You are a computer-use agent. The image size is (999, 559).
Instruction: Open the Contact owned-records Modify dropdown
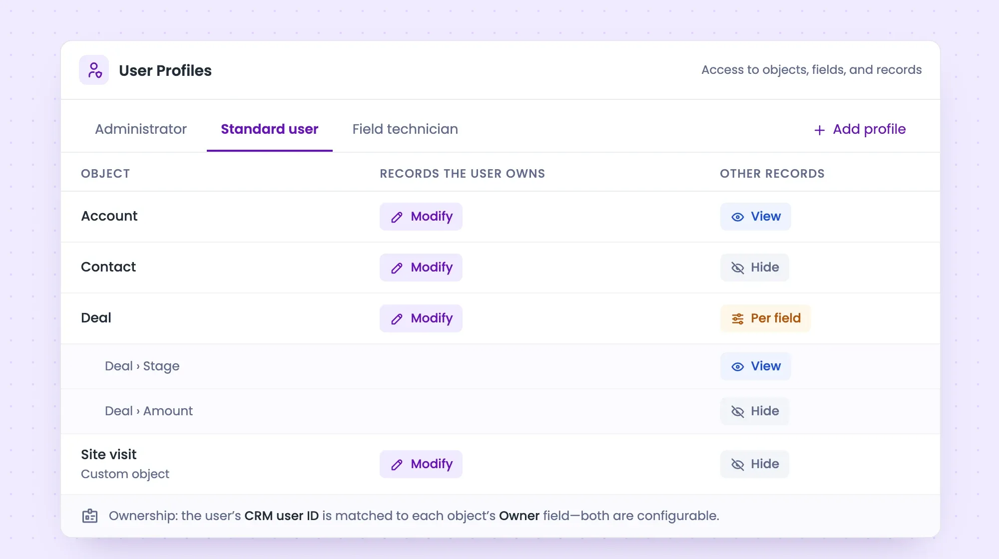tap(421, 268)
